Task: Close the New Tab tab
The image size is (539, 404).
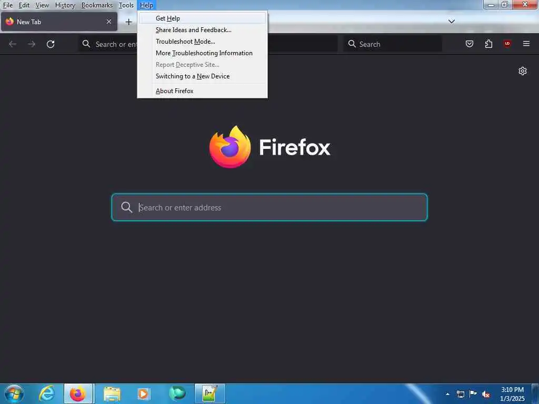Action: click(109, 22)
